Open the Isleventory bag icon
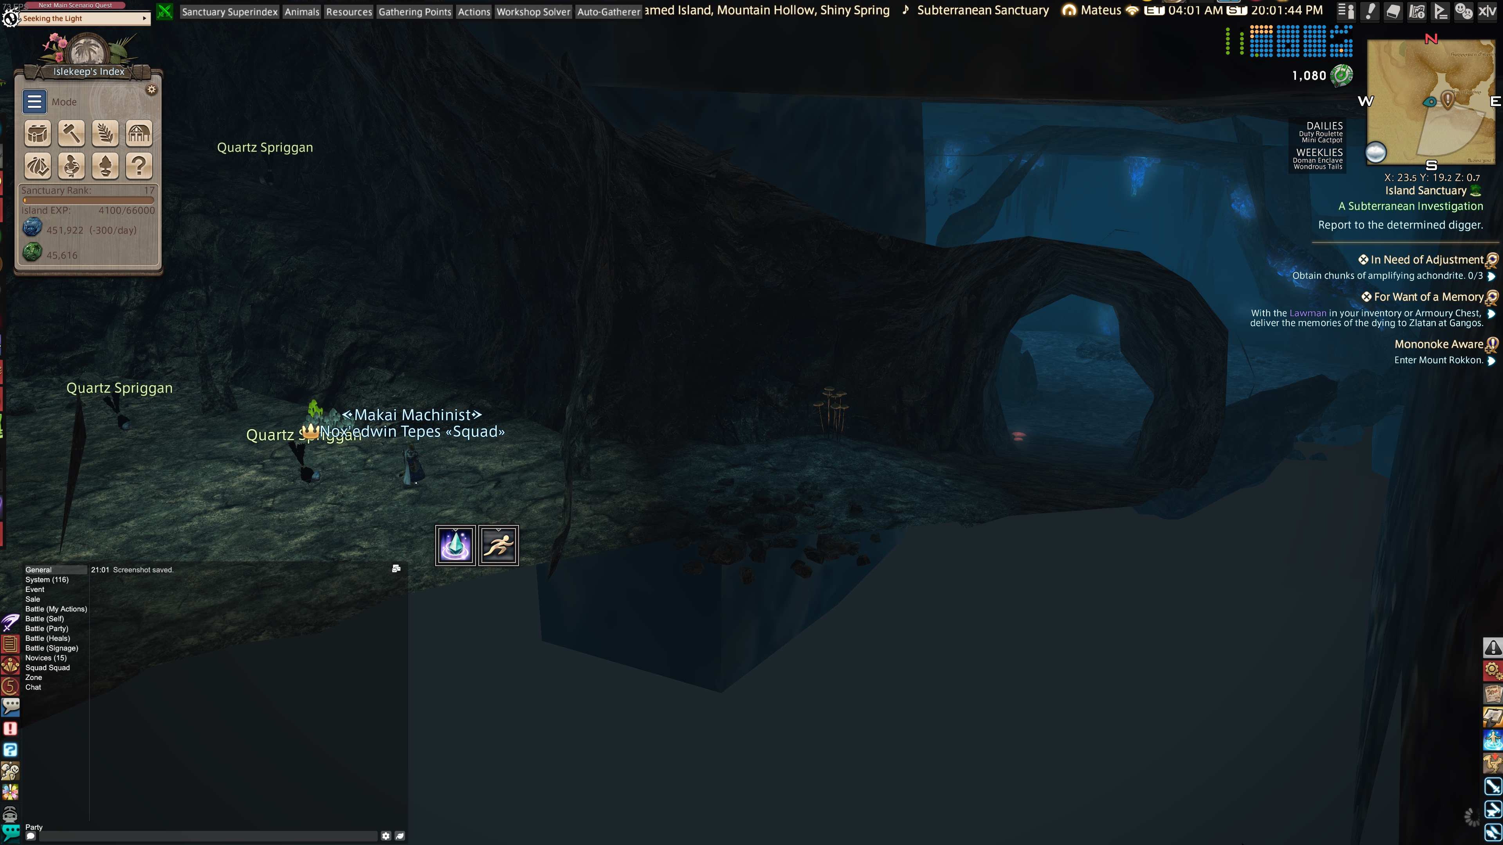Viewport: 1503px width, 845px height. [38, 133]
